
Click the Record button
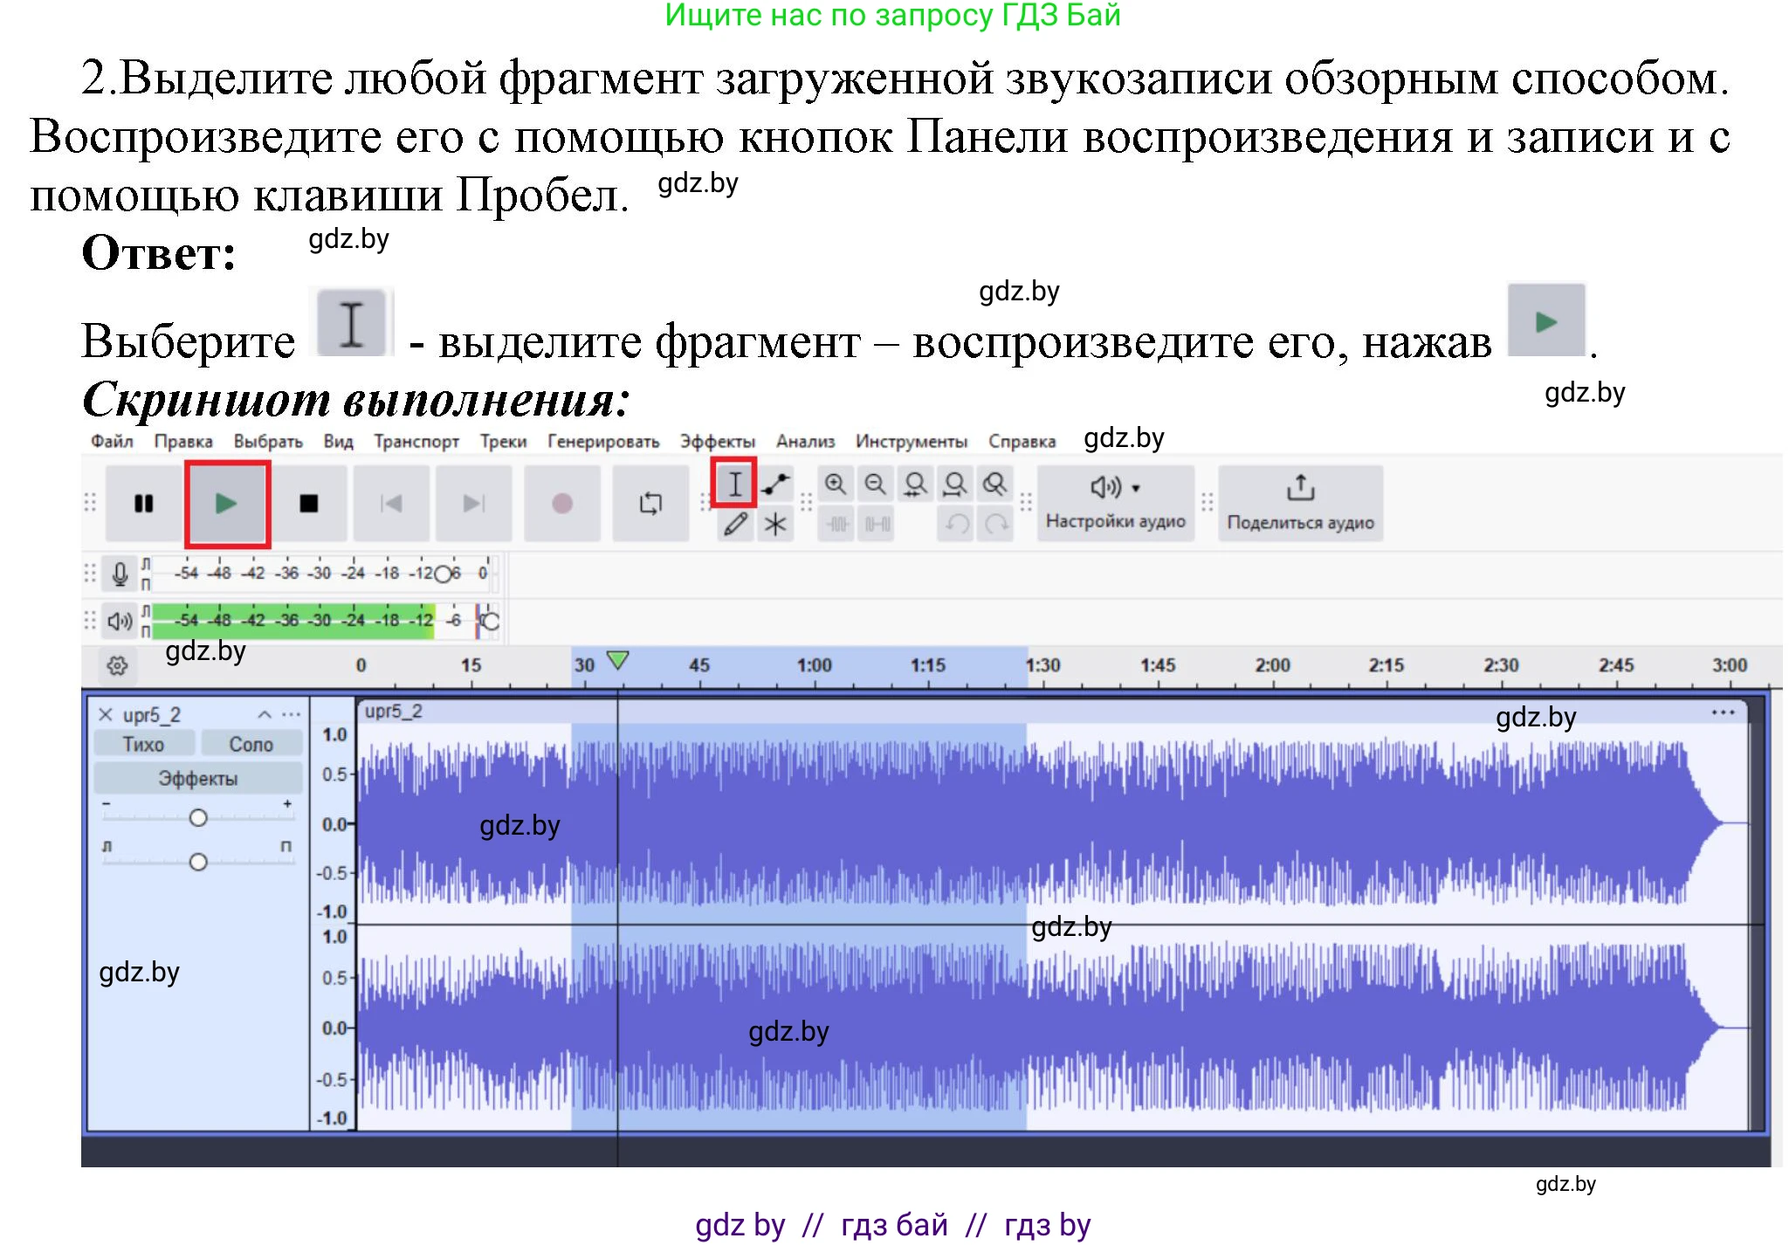[x=561, y=504]
